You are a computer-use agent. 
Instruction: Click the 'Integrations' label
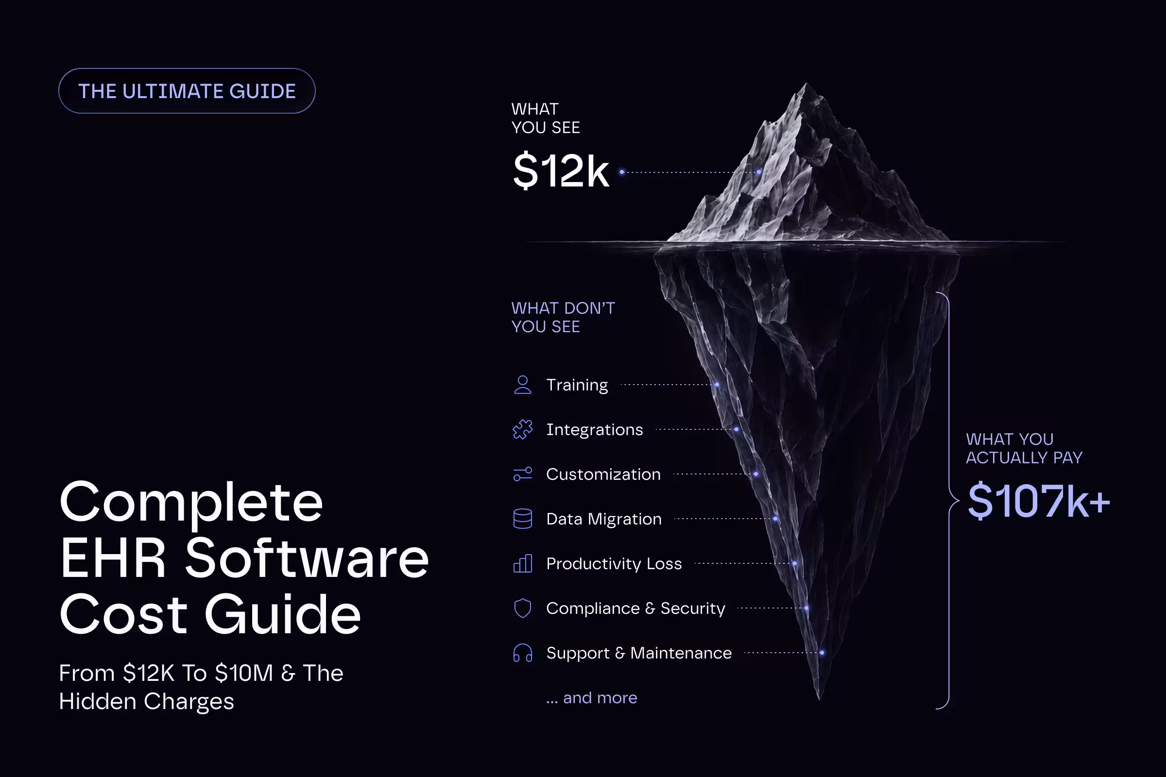[594, 430]
